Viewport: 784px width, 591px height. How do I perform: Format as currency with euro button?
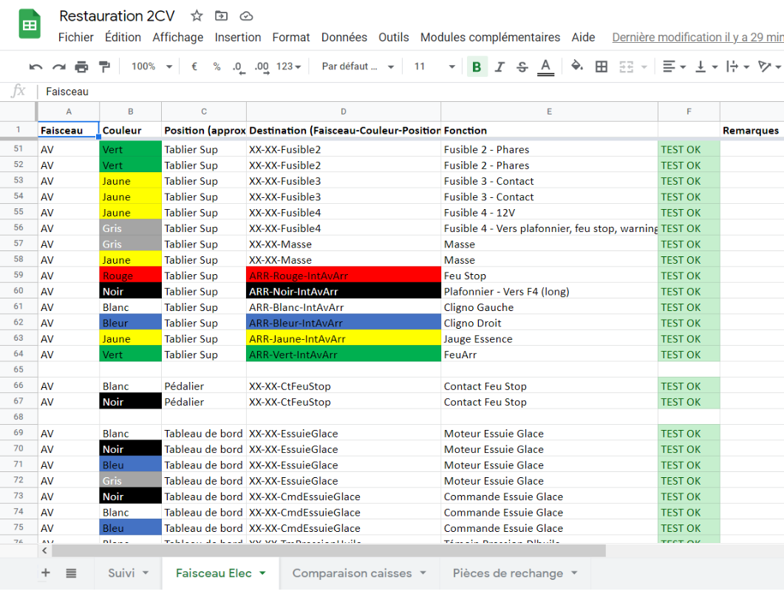194,67
